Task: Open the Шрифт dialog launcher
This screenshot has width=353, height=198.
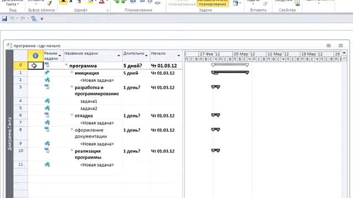Action: [108, 10]
